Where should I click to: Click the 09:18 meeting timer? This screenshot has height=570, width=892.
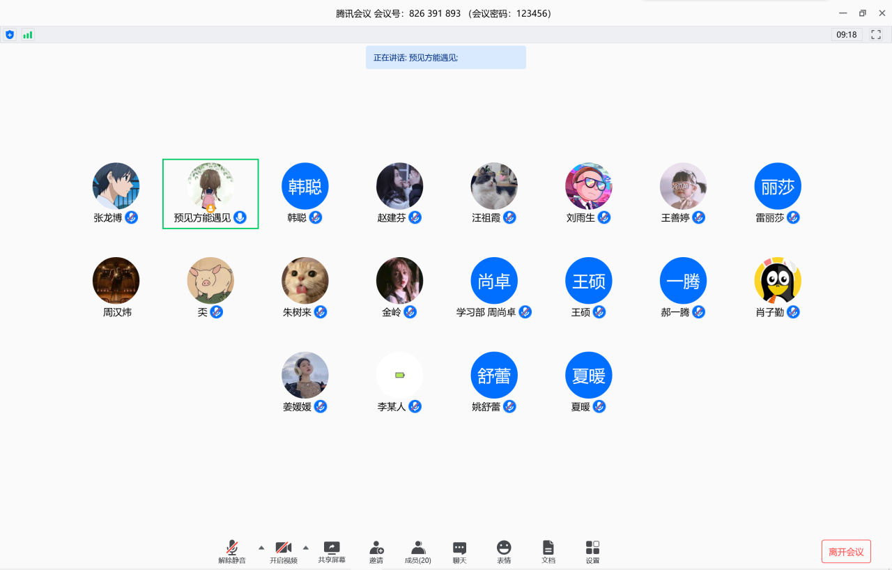pyautogui.click(x=846, y=34)
